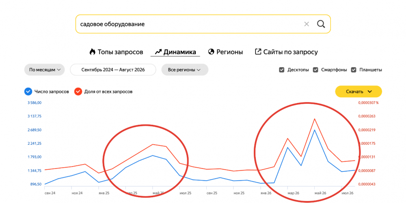Screen dimensions: 406x203
Task: Click the ноя 24 axis label
Action: pos(77,193)
